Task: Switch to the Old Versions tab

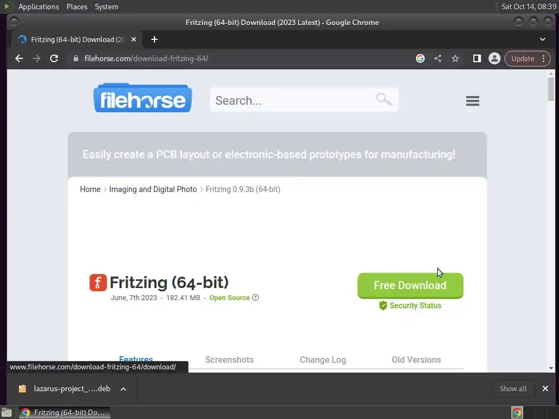Action: click(417, 360)
